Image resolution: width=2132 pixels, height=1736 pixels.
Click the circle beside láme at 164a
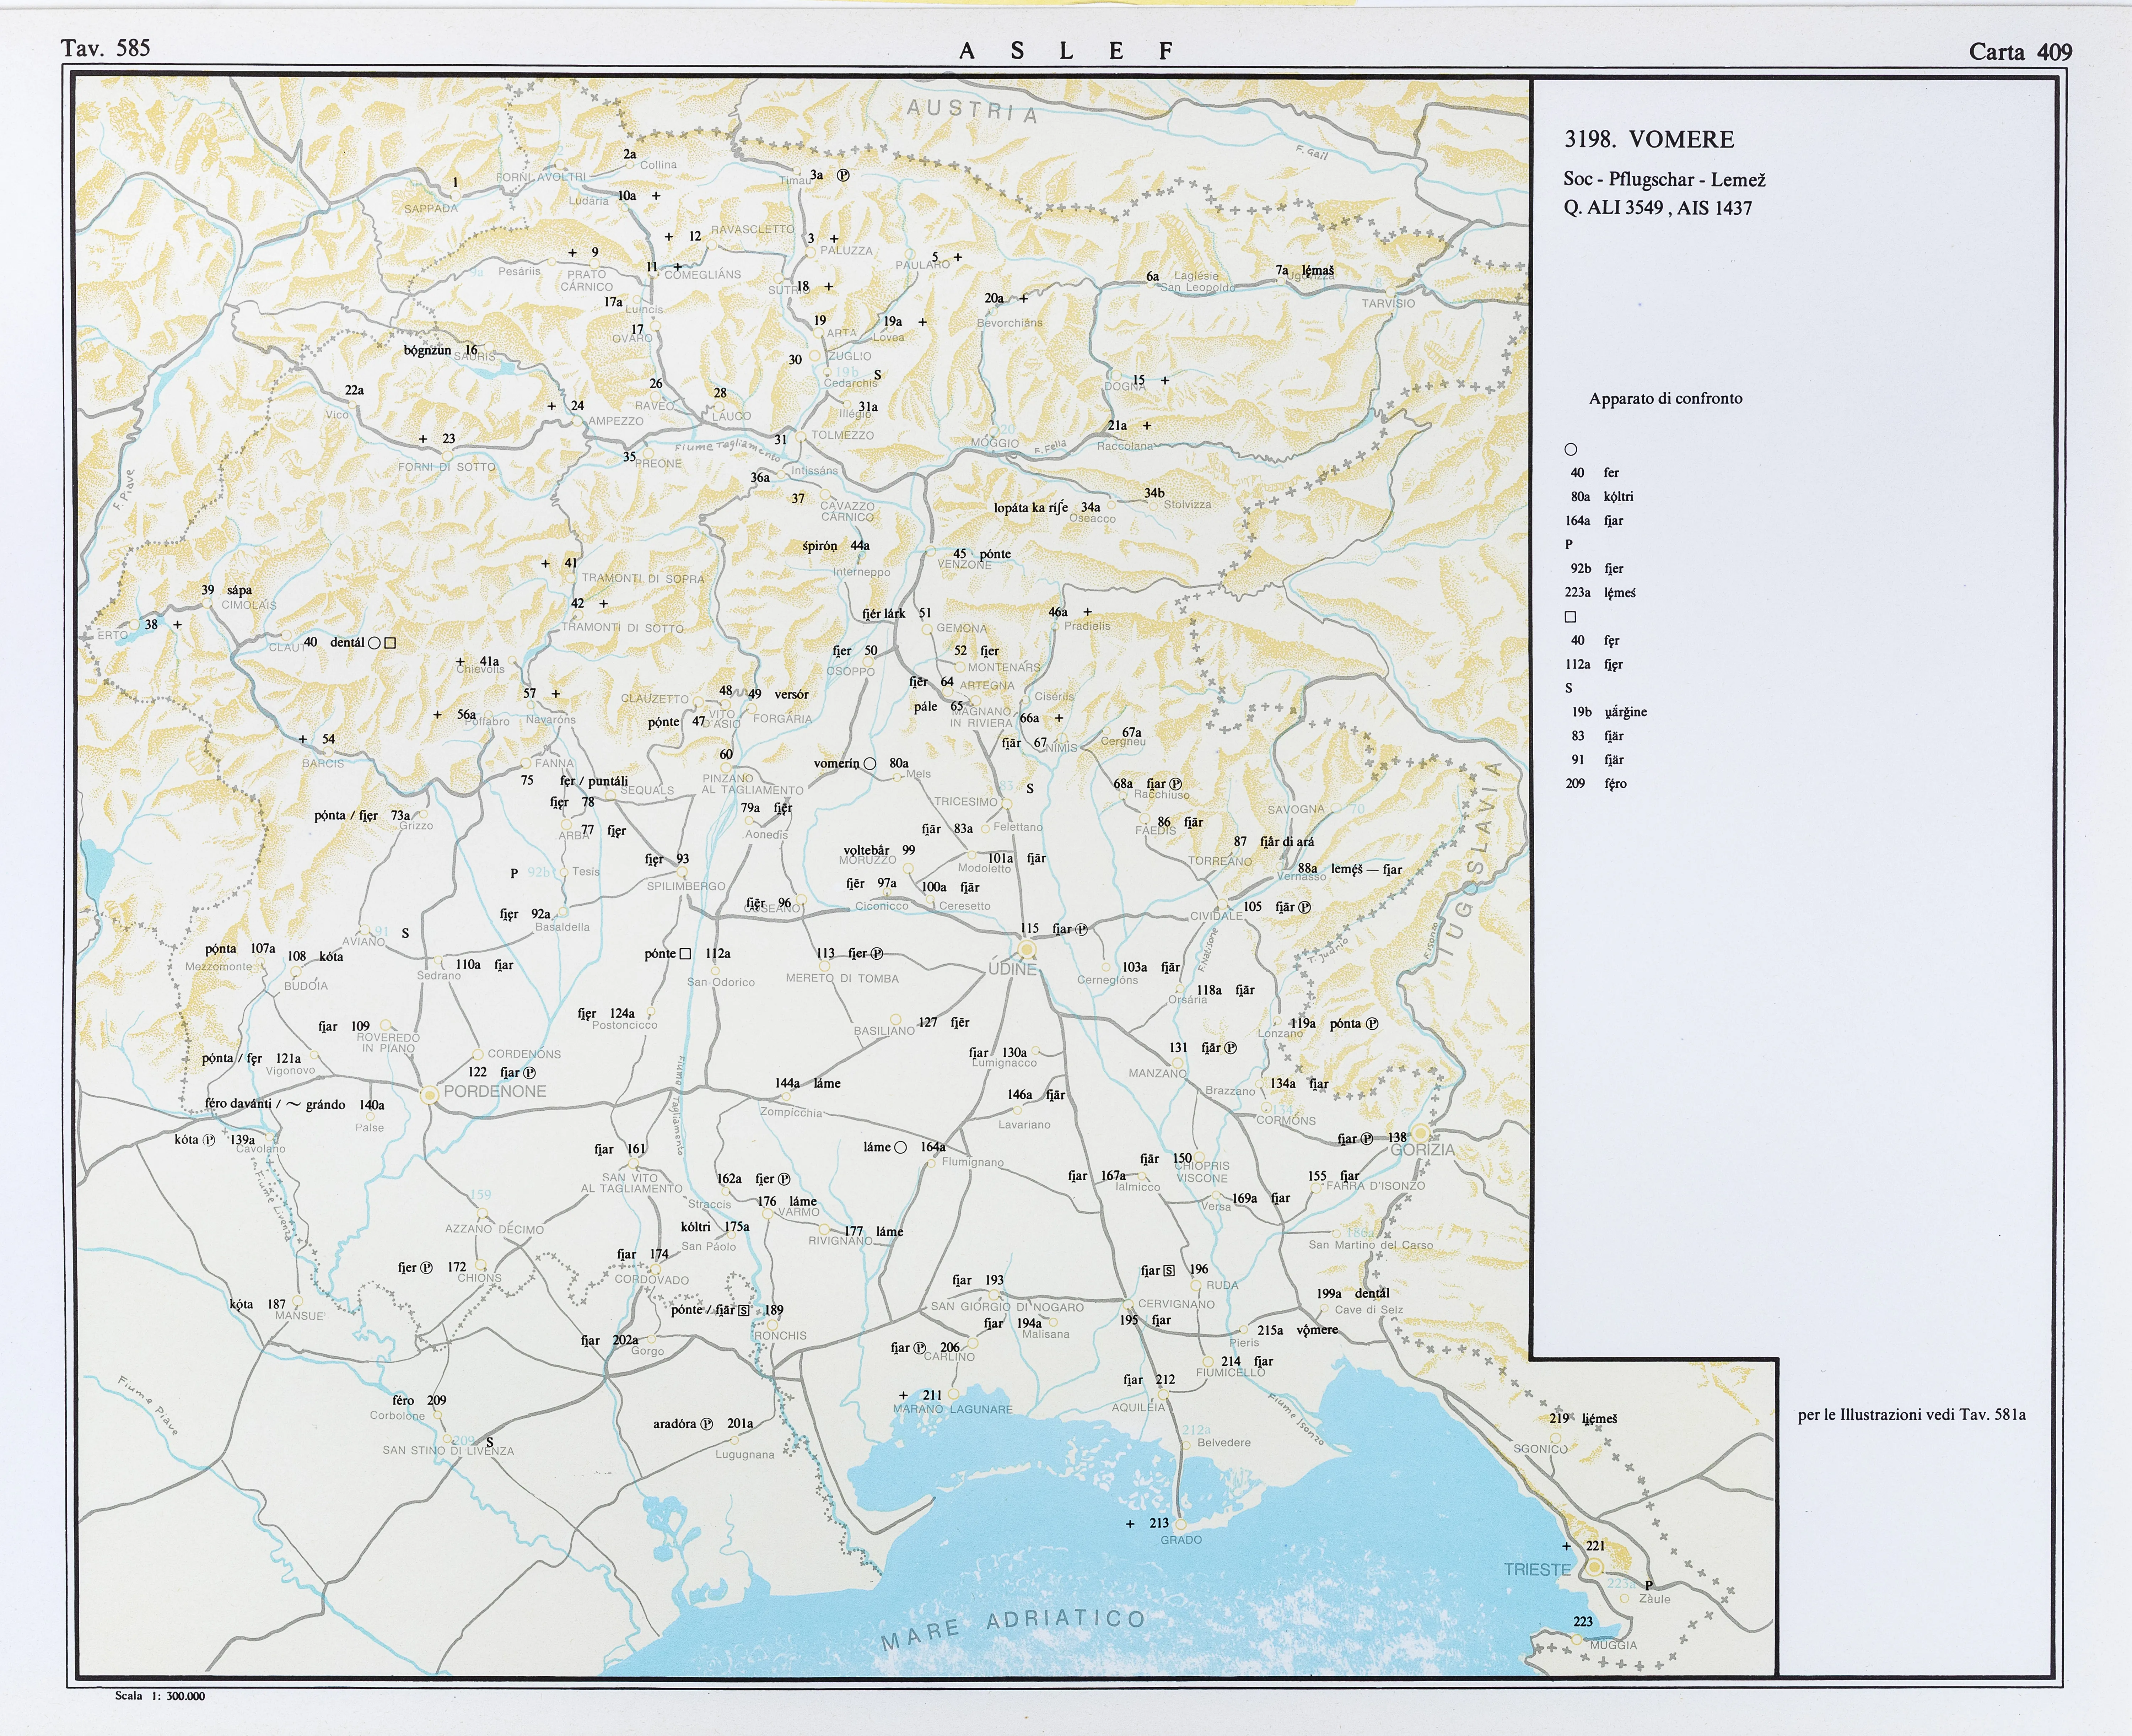tap(900, 1147)
